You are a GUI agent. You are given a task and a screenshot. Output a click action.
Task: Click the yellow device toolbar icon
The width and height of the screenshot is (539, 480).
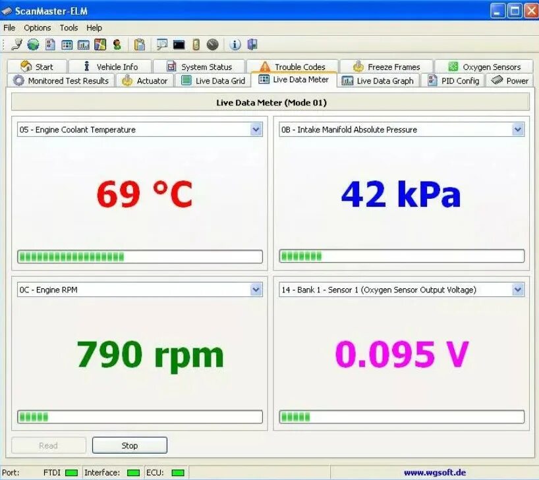tap(196, 45)
